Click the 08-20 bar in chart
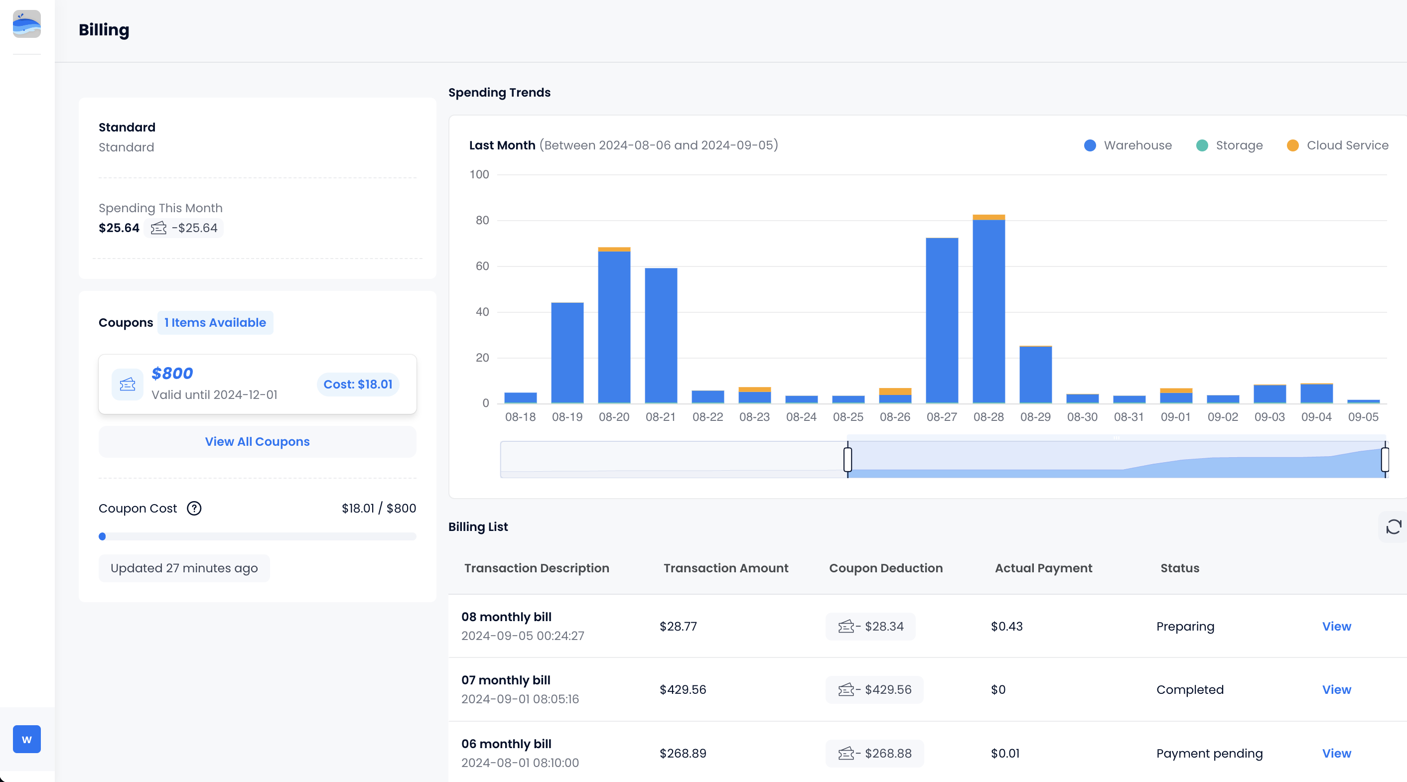Image resolution: width=1407 pixels, height=782 pixels. tap(614, 325)
